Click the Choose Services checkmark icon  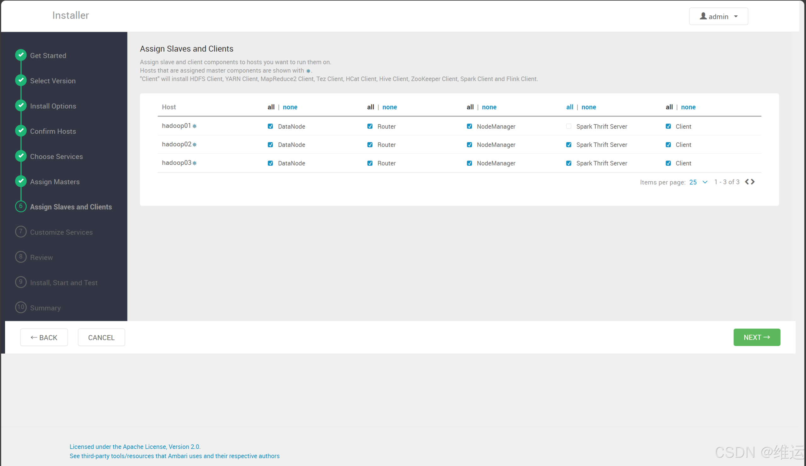coord(20,156)
